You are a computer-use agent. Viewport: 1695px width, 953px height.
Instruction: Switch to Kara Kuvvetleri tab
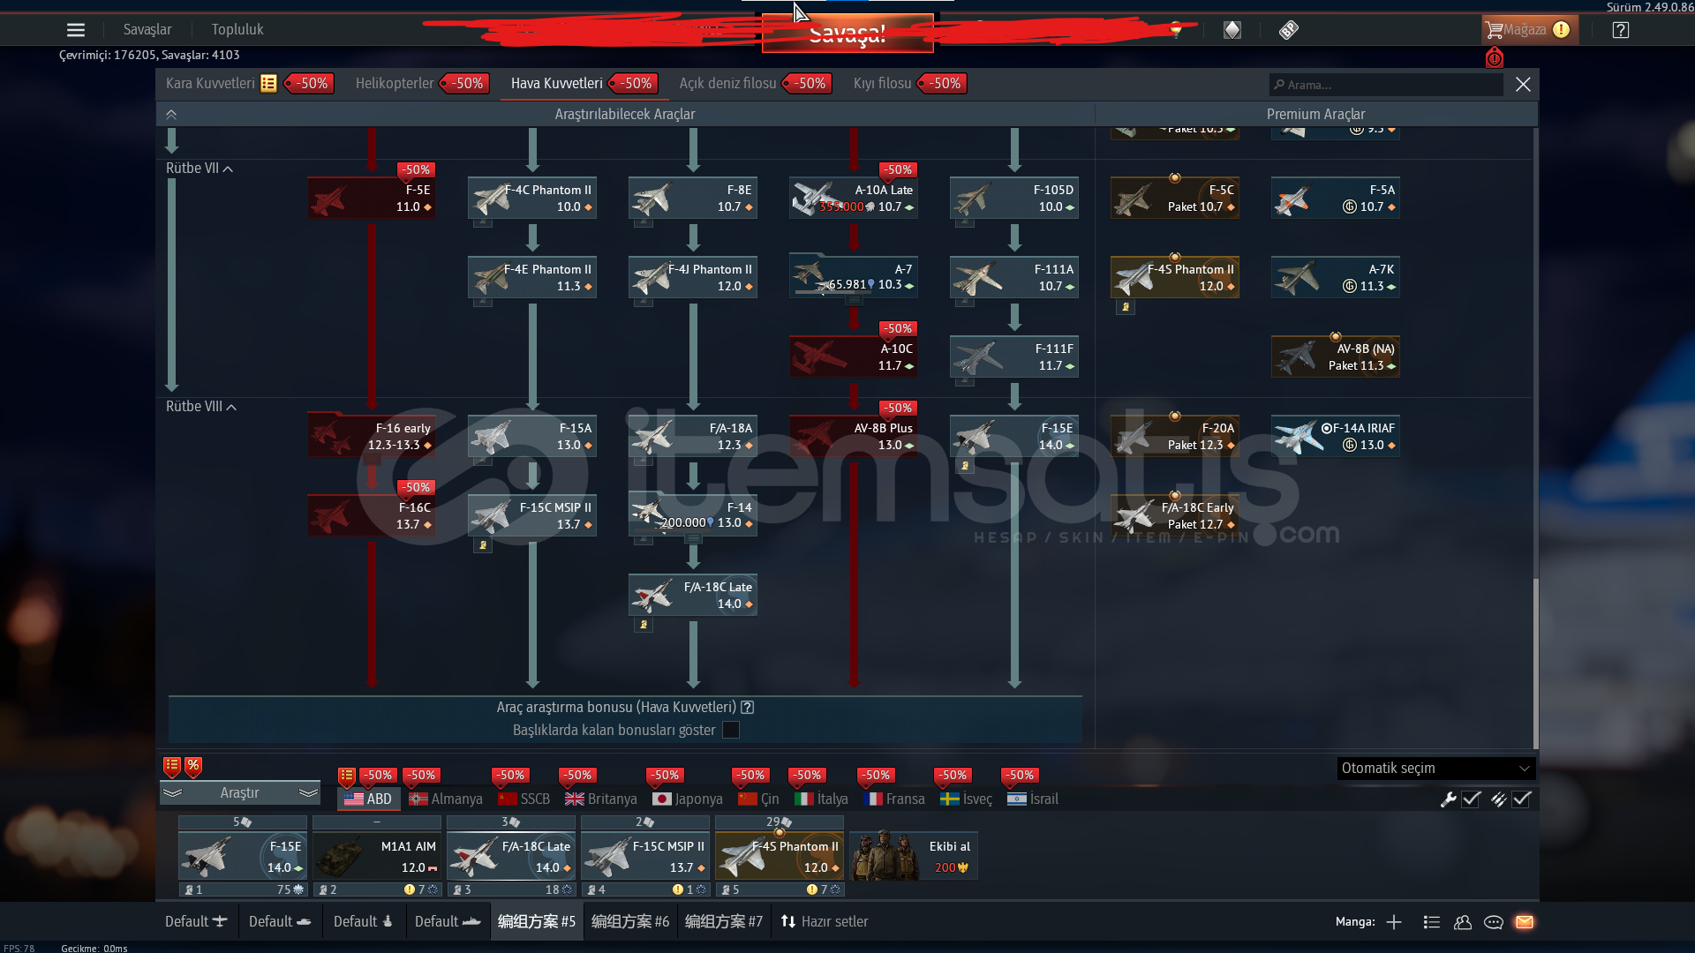tap(210, 84)
